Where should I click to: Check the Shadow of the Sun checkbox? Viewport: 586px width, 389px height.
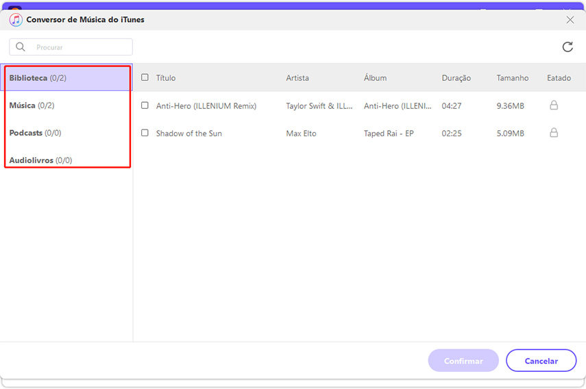[x=145, y=133]
